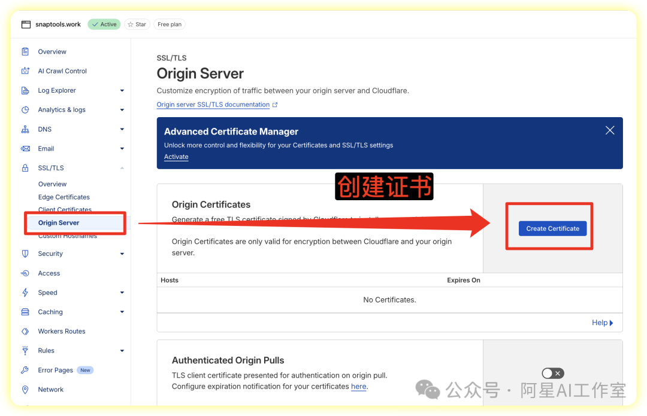Open Origin server SSL/TLS documentation link
This screenshot has height=416, width=647.
(213, 105)
